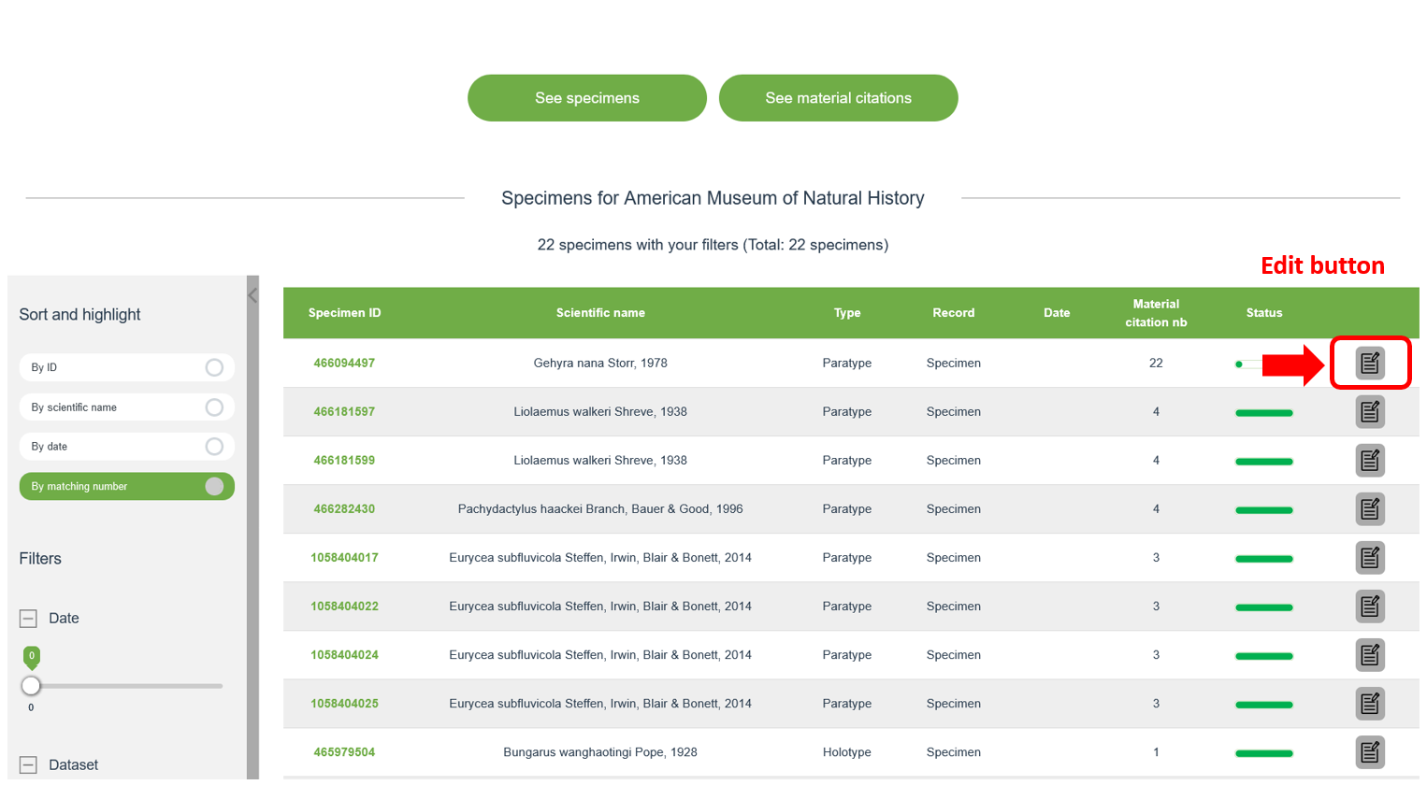1427x785 pixels.
Task: Open specimen link 466094497
Action: (344, 363)
